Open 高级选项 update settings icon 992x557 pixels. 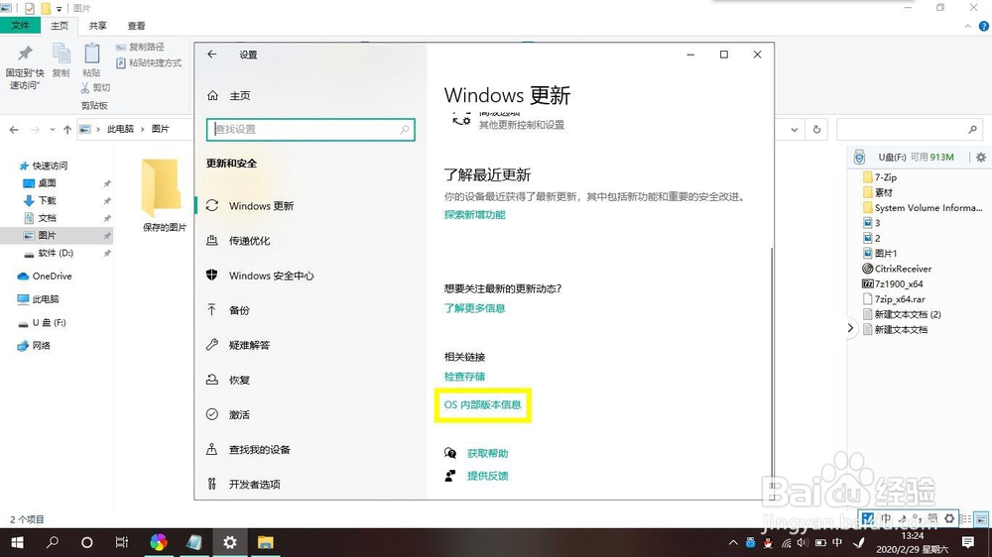pos(462,119)
